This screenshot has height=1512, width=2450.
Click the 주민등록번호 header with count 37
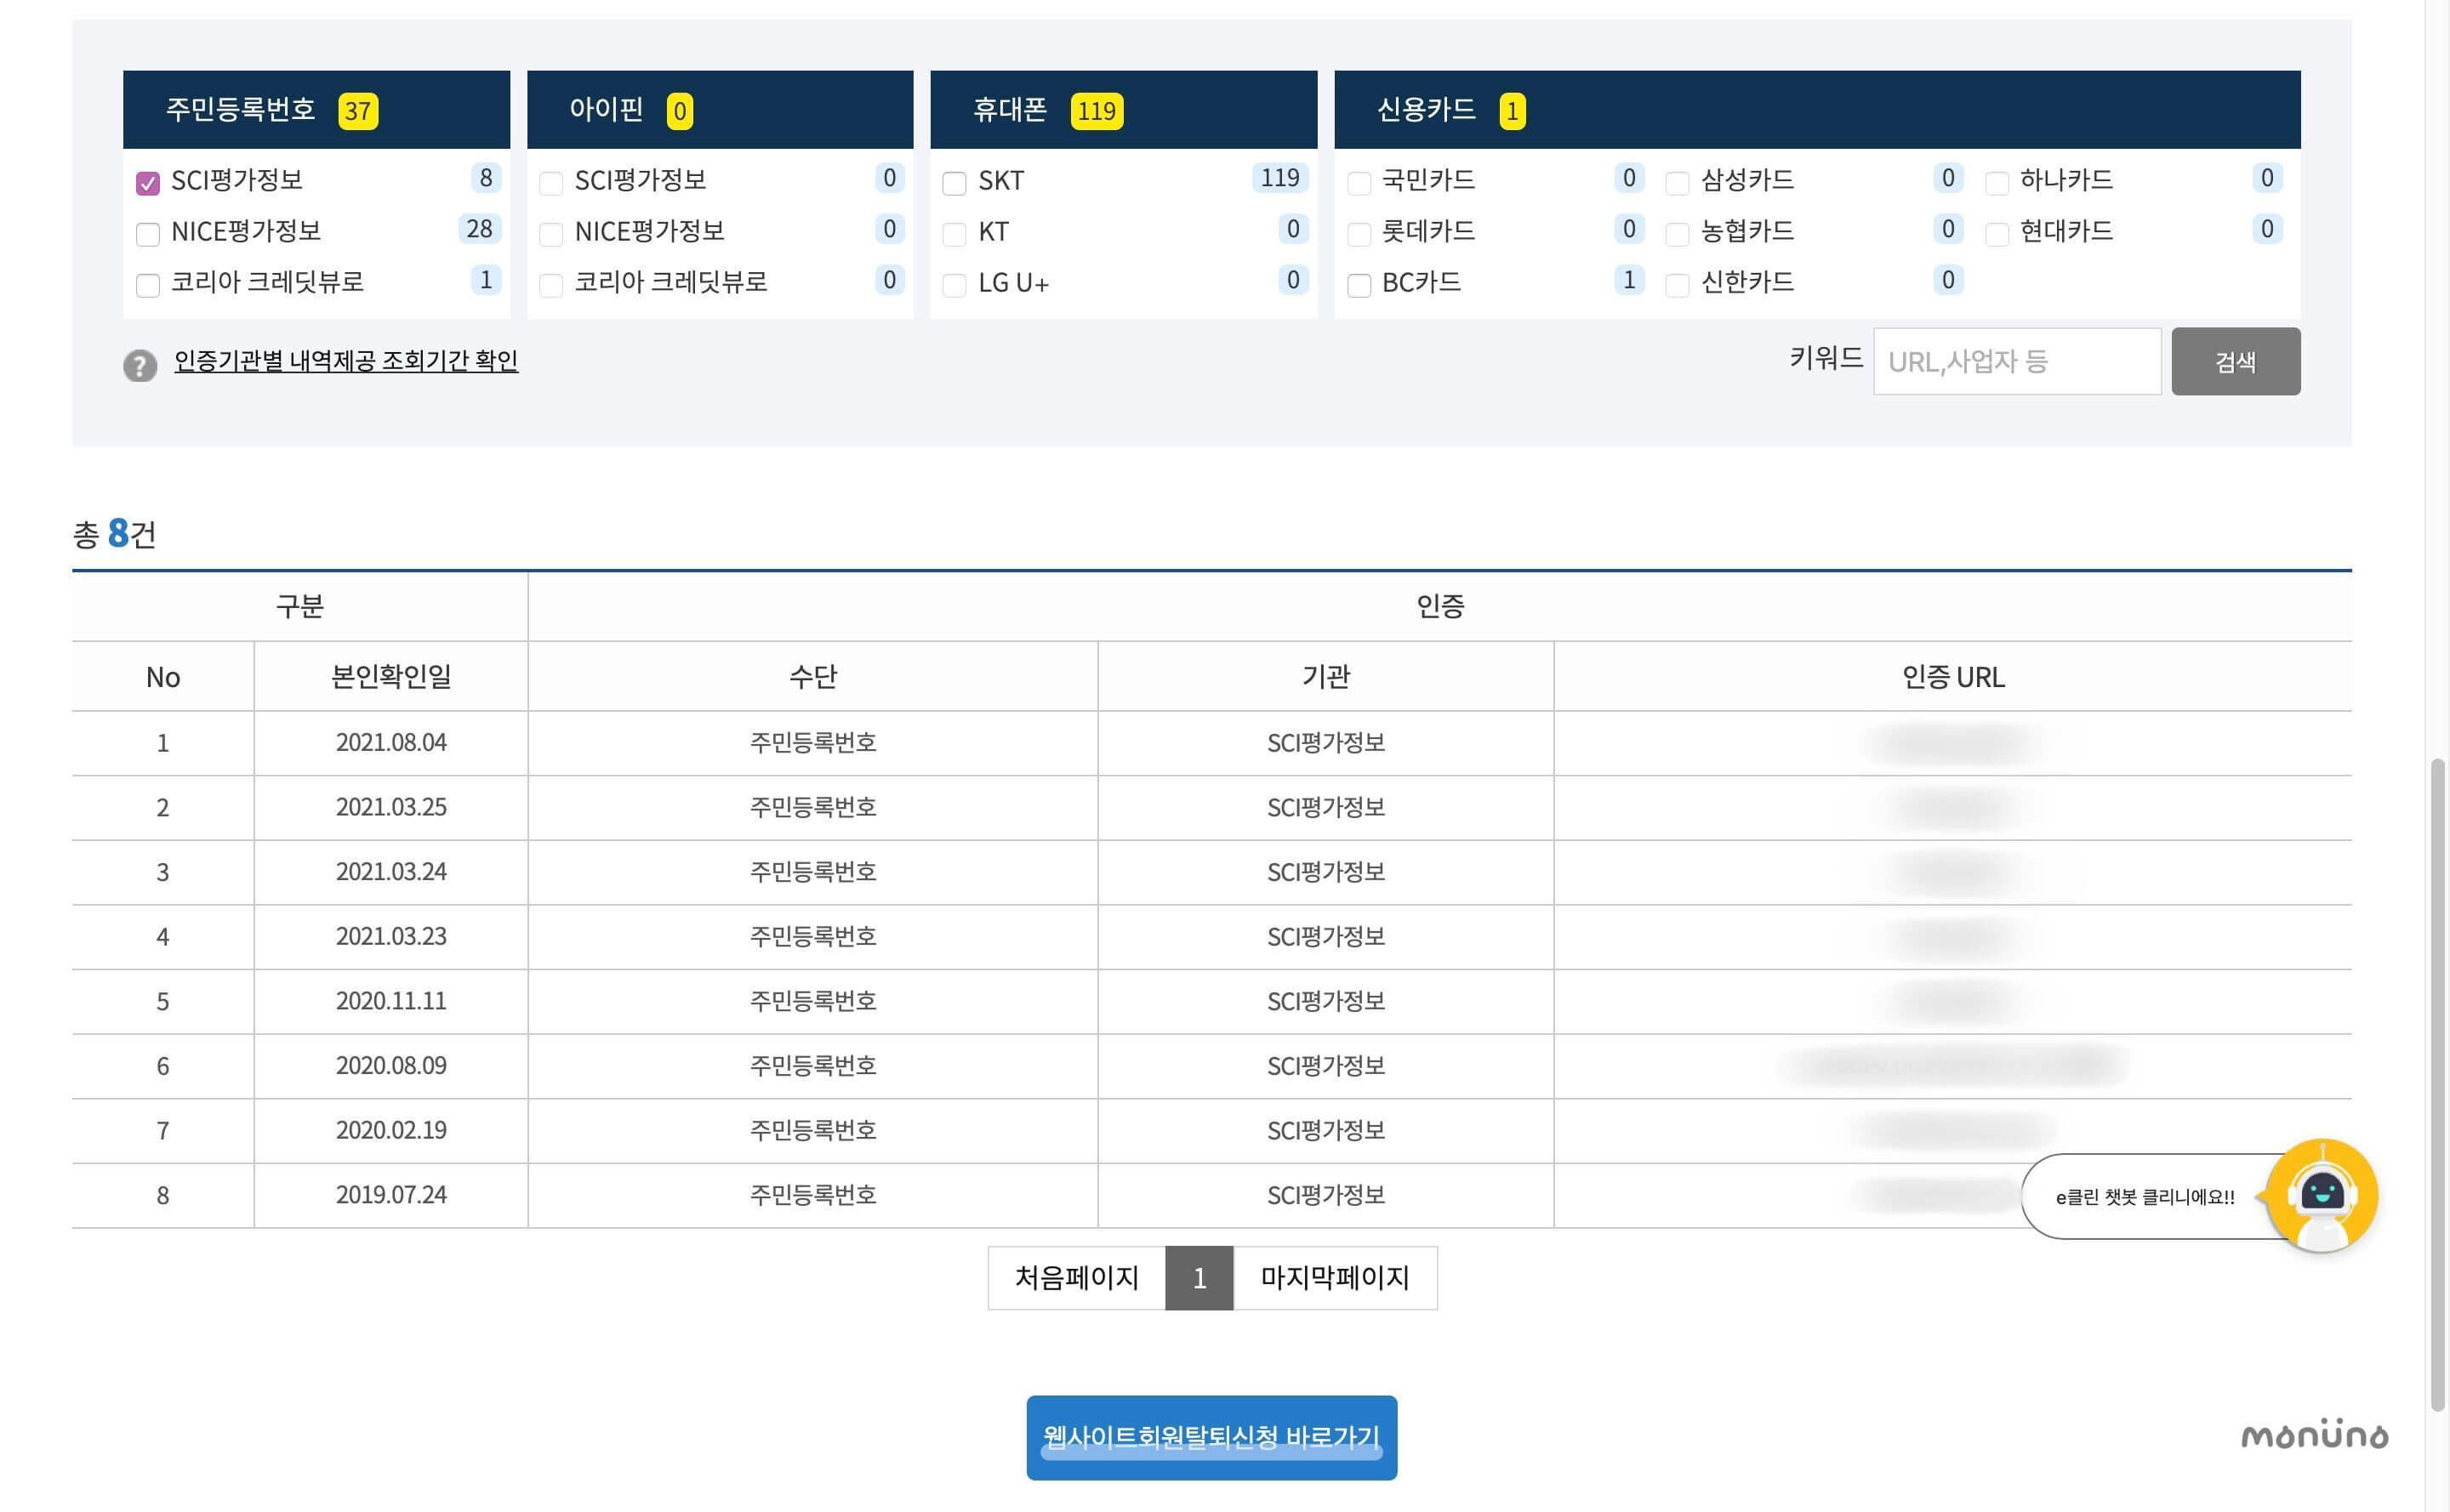(316, 109)
